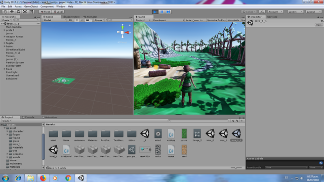Open the cloud services icon
Image resolution: width=324 pixels, height=182 pixels.
262,12
